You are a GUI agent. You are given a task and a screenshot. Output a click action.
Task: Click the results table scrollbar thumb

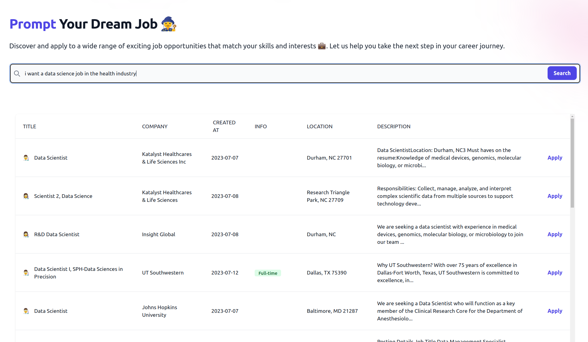pos(572,163)
